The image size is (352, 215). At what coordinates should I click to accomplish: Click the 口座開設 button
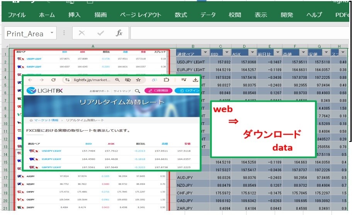pos(158,90)
